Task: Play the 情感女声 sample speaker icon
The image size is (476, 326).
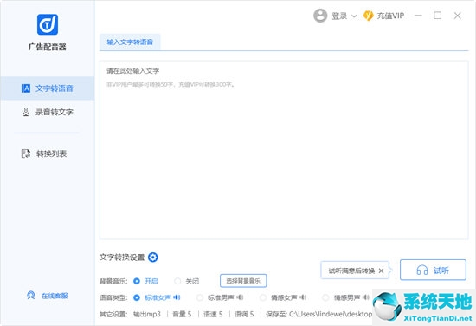Action: pyautogui.click(x=303, y=297)
